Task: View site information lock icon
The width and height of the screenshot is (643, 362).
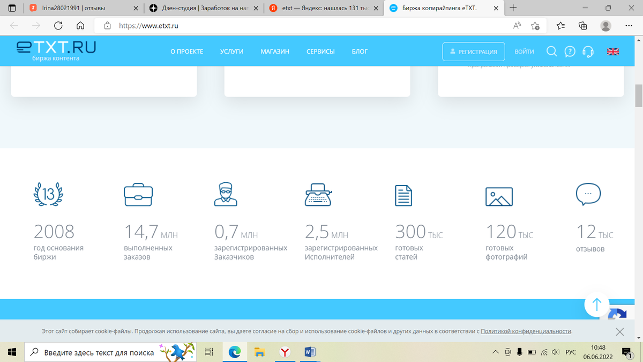Action: coord(107,25)
